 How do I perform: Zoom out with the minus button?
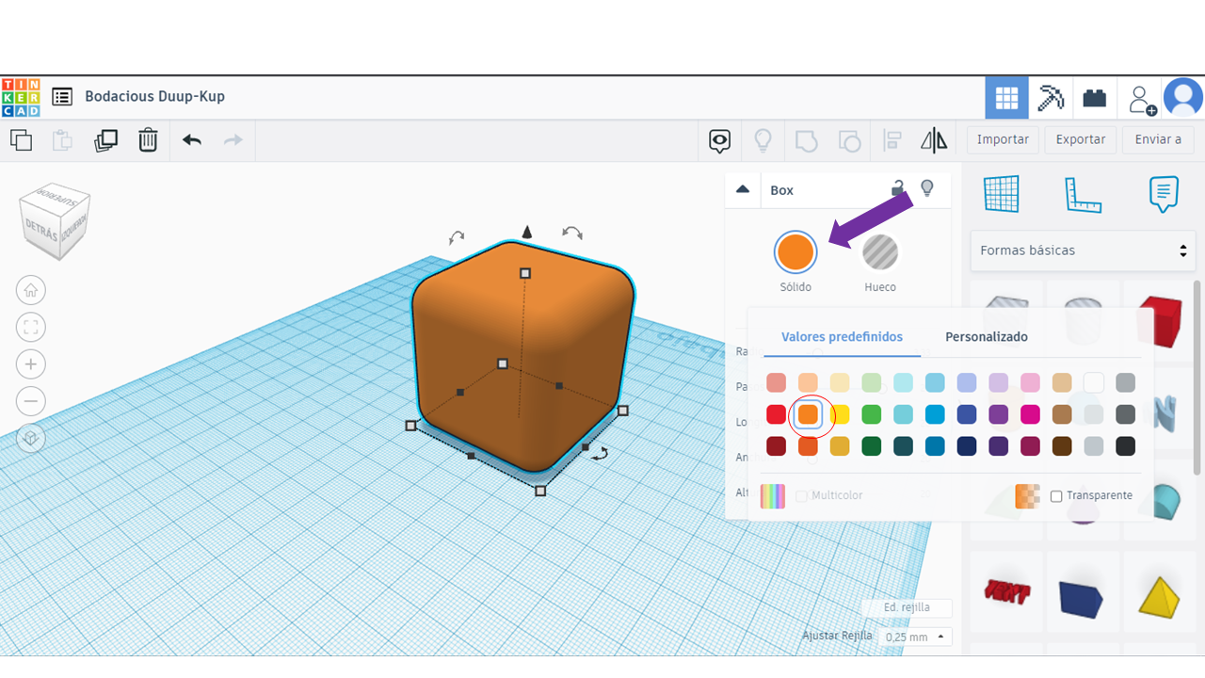(31, 401)
